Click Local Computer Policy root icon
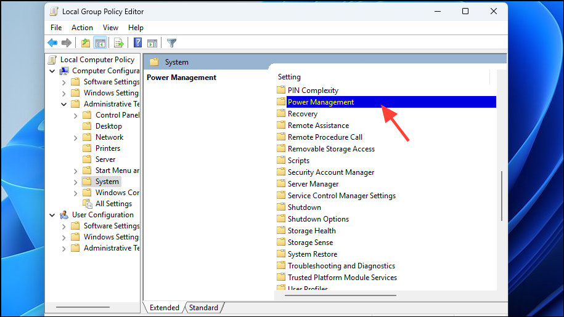Image resolution: width=564 pixels, height=317 pixels. click(x=52, y=60)
